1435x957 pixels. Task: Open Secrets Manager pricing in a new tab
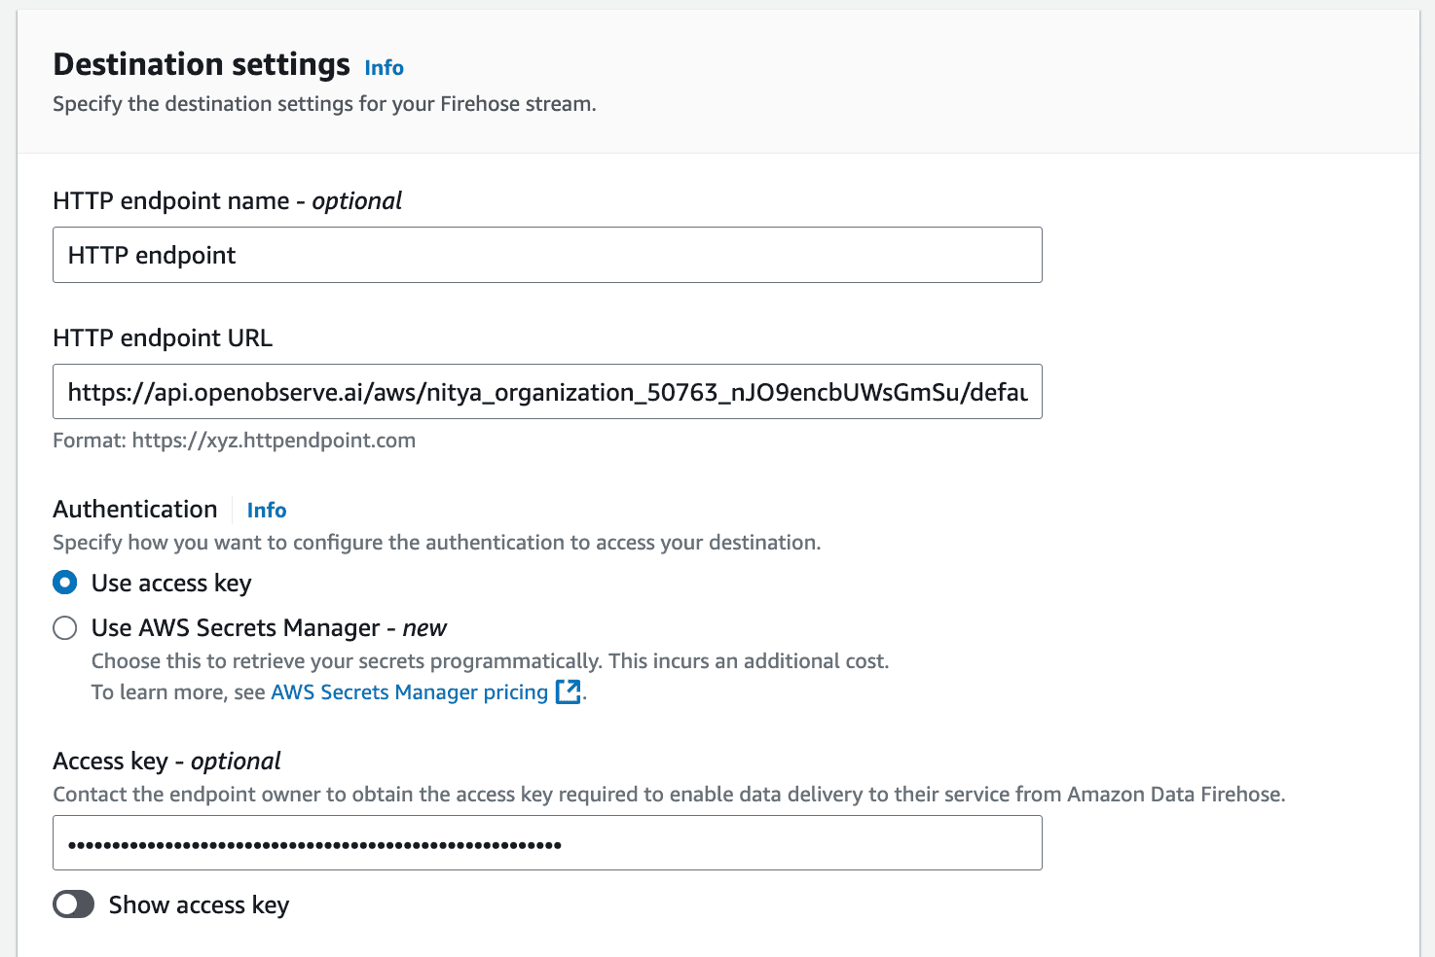409,691
